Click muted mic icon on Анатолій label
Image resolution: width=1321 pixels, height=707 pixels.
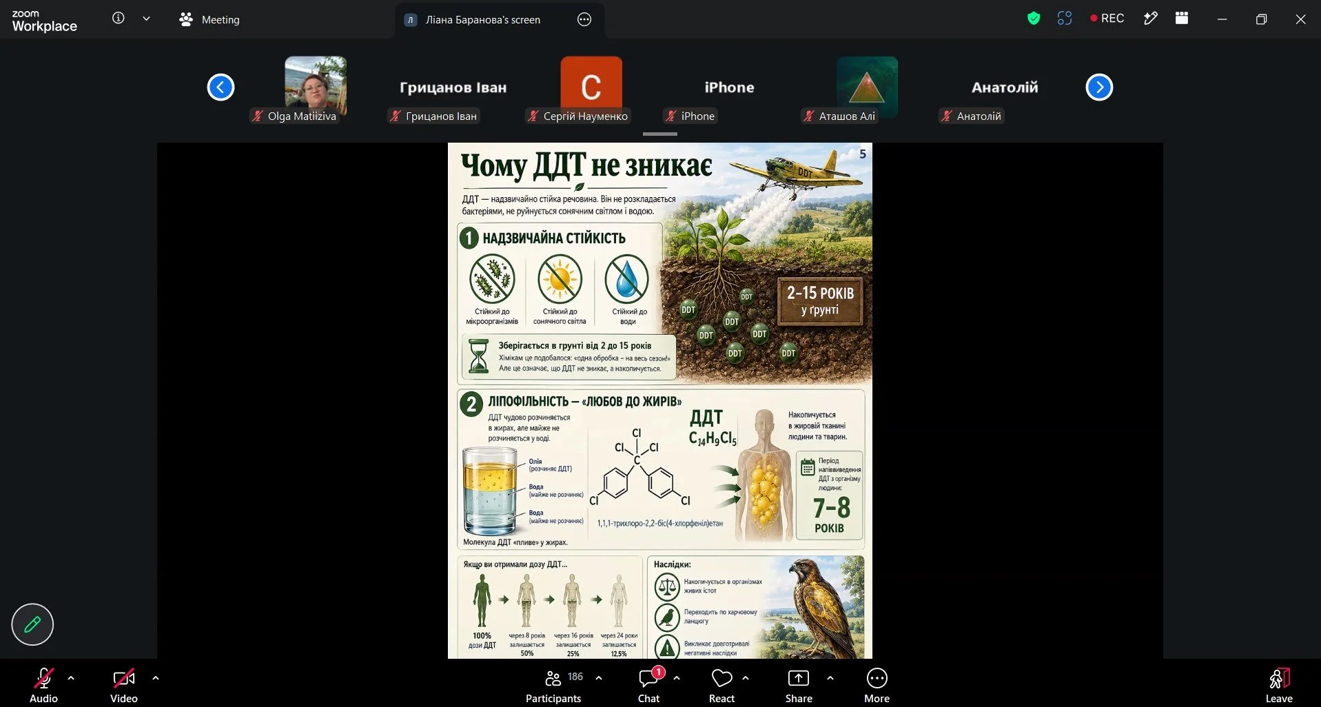point(947,116)
